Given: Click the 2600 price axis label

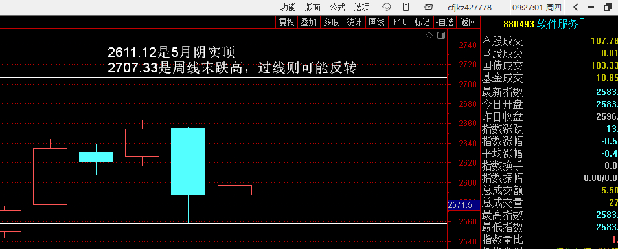Looking at the screenshot, I should tap(467, 183).
